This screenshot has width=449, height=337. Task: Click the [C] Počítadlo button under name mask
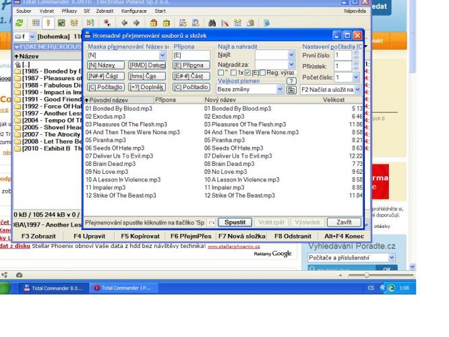click(x=106, y=87)
